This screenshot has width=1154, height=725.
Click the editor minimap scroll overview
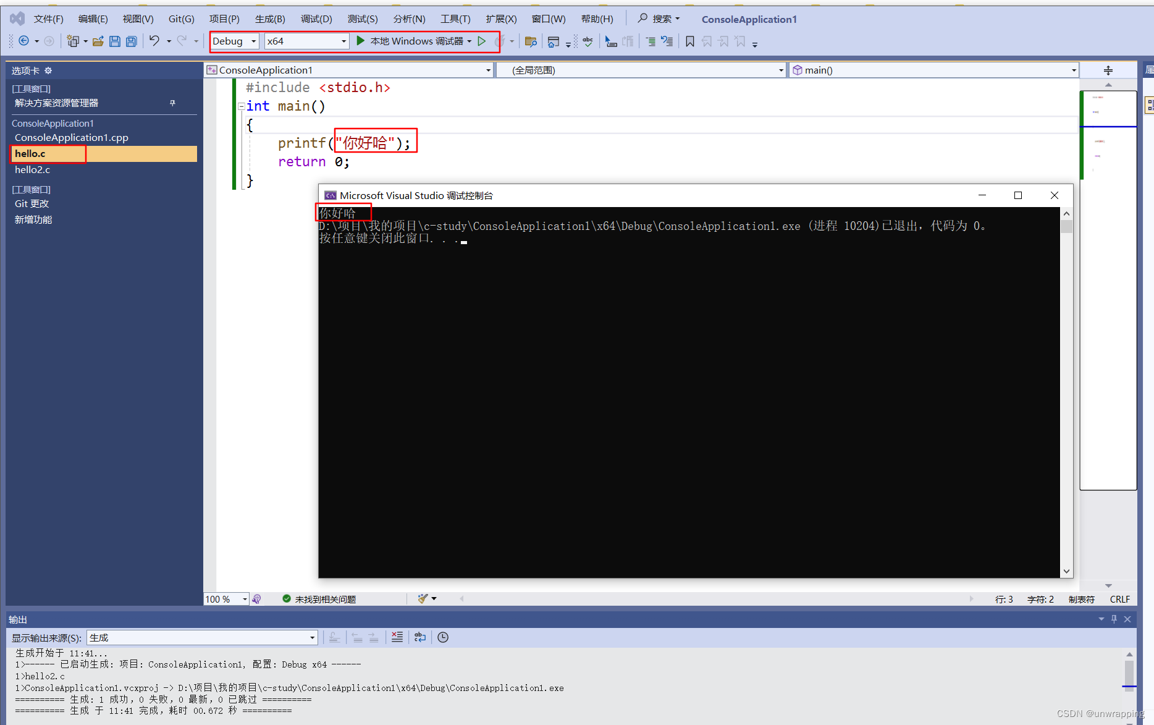(x=1108, y=290)
